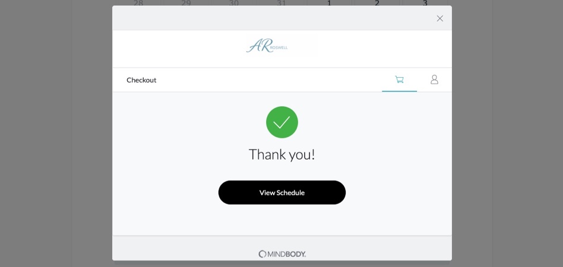
Task: Open the account profile icon
Action: [x=435, y=80]
